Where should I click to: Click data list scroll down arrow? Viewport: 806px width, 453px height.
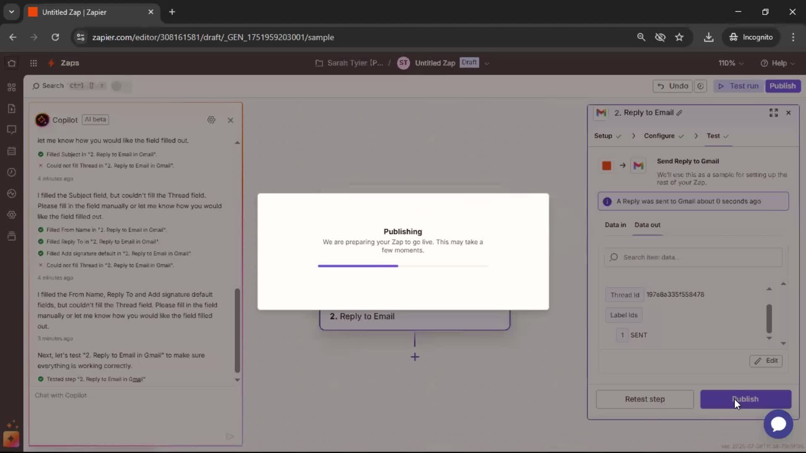point(769,338)
